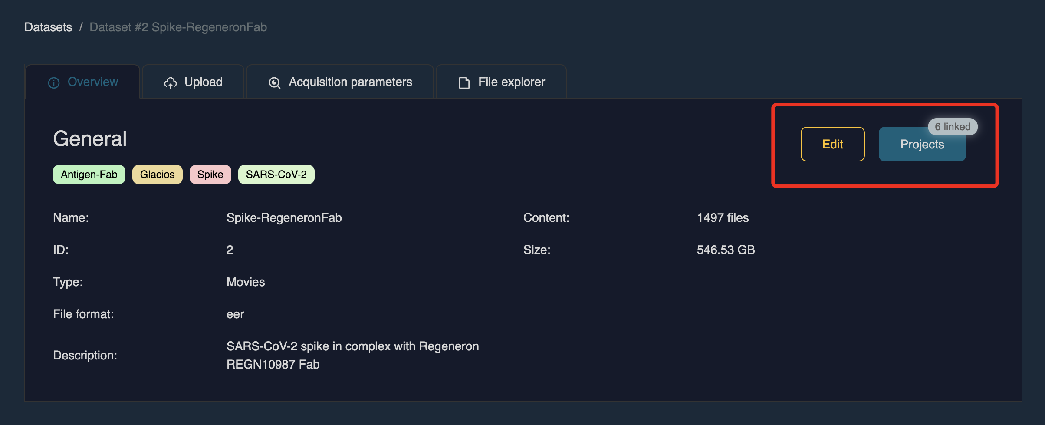Select the Dataset #2 Spike-RegeneronFab breadcrumb
Viewport: 1045px width, 425px height.
[178, 27]
